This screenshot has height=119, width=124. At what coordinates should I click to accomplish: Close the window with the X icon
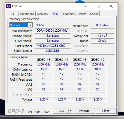(111, 6)
